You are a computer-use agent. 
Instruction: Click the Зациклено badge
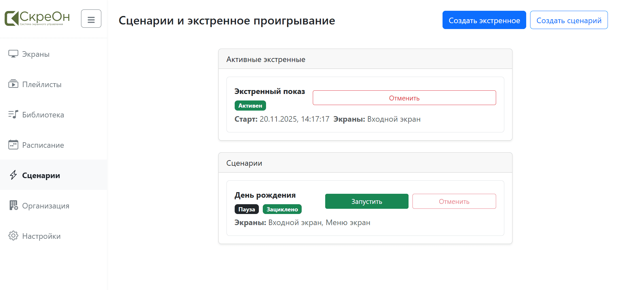(x=282, y=209)
